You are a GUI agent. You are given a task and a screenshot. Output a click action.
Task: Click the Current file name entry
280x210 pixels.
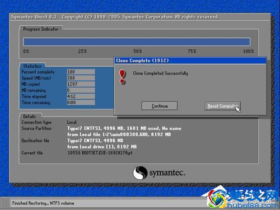point(100,153)
